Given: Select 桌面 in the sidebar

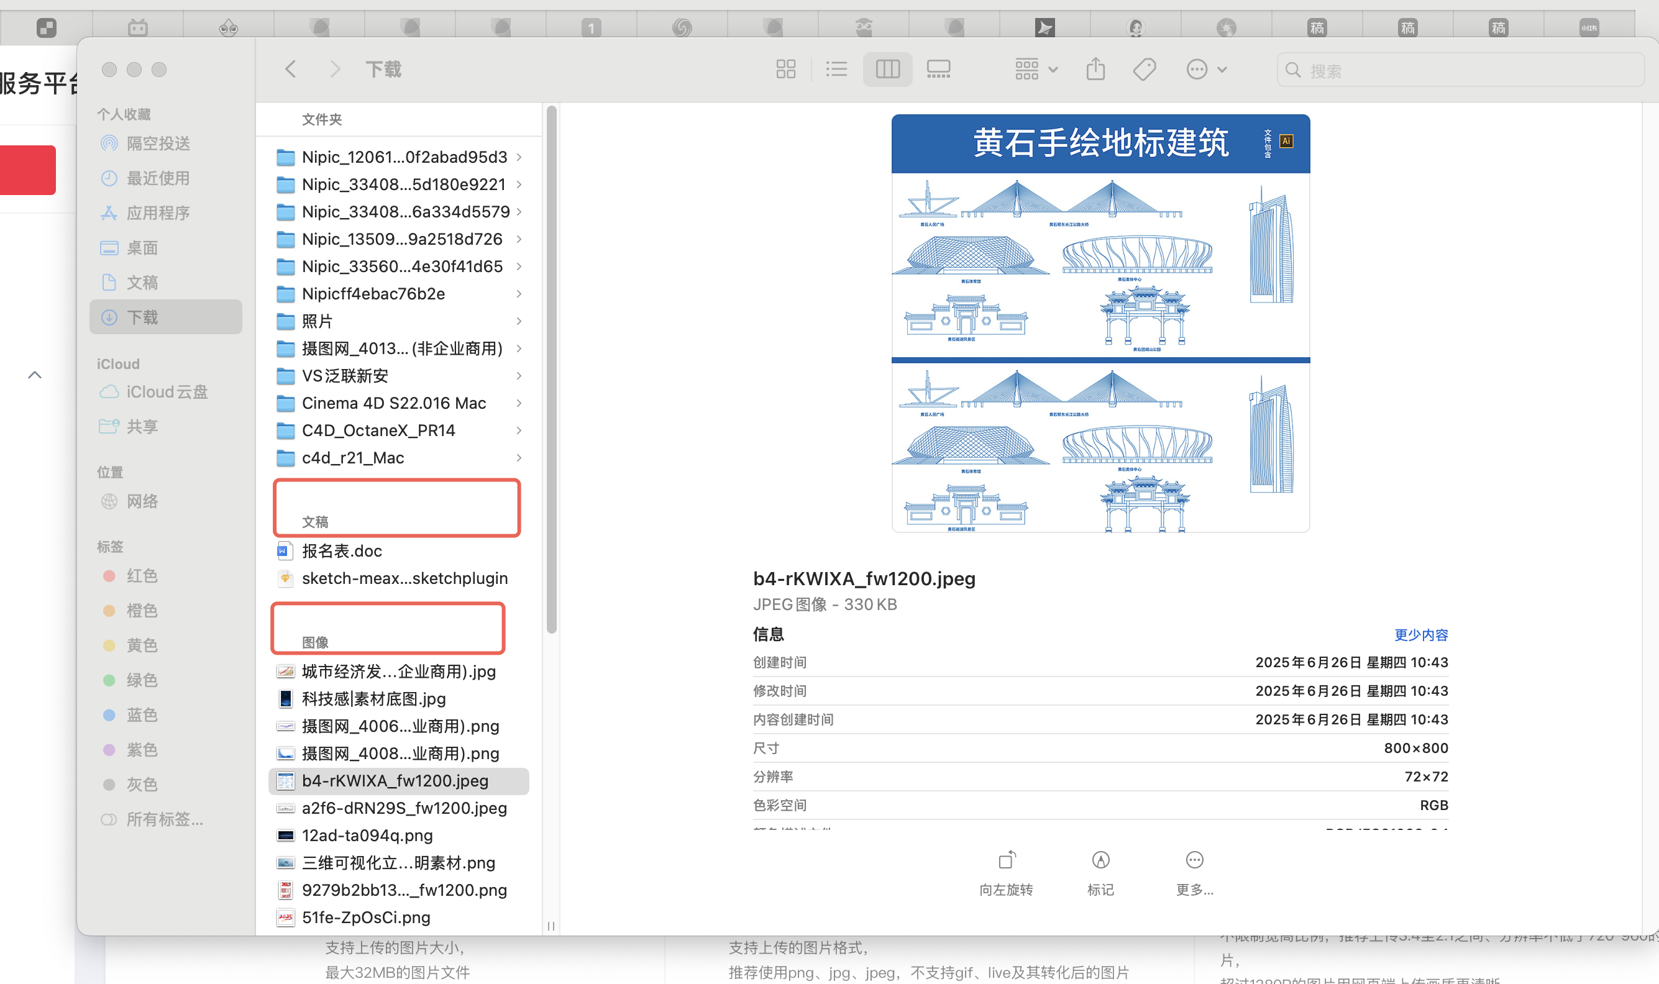Looking at the screenshot, I should (142, 248).
